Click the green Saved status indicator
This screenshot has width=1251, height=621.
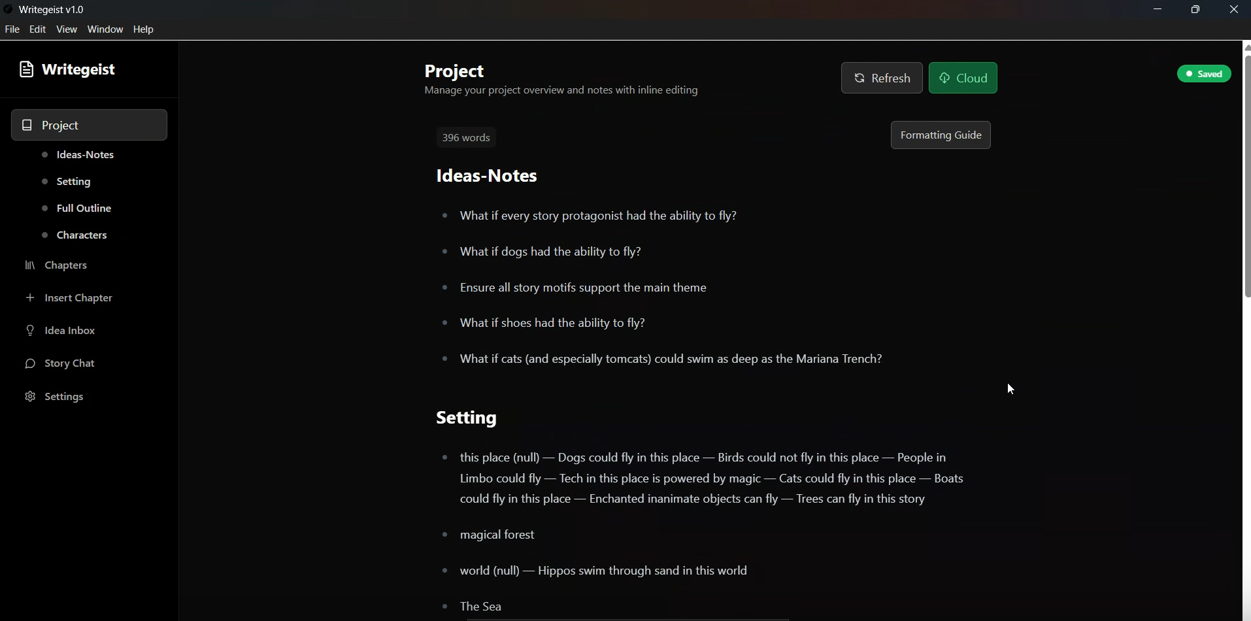coord(1205,74)
